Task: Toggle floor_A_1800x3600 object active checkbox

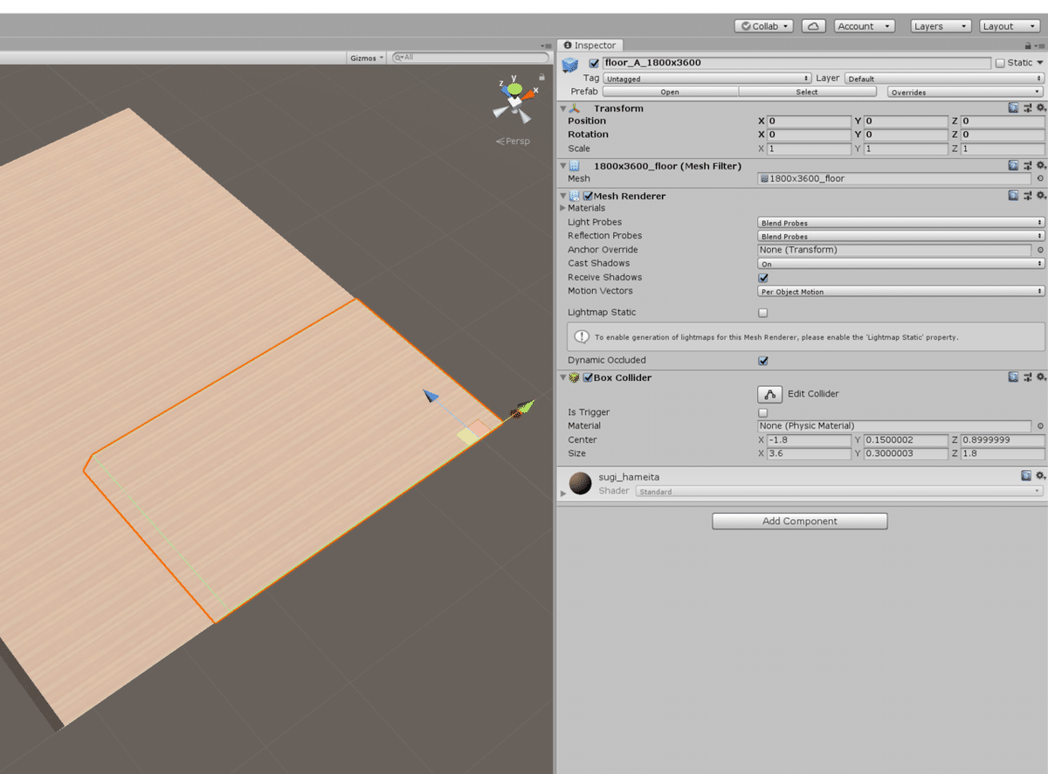Action: pyautogui.click(x=594, y=63)
